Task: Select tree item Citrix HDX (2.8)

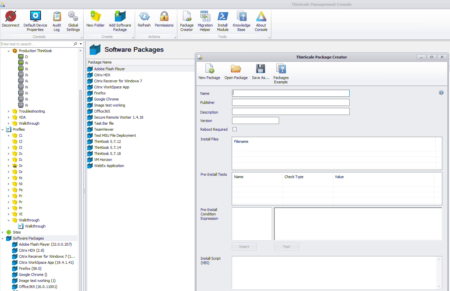Action: (32, 250)
